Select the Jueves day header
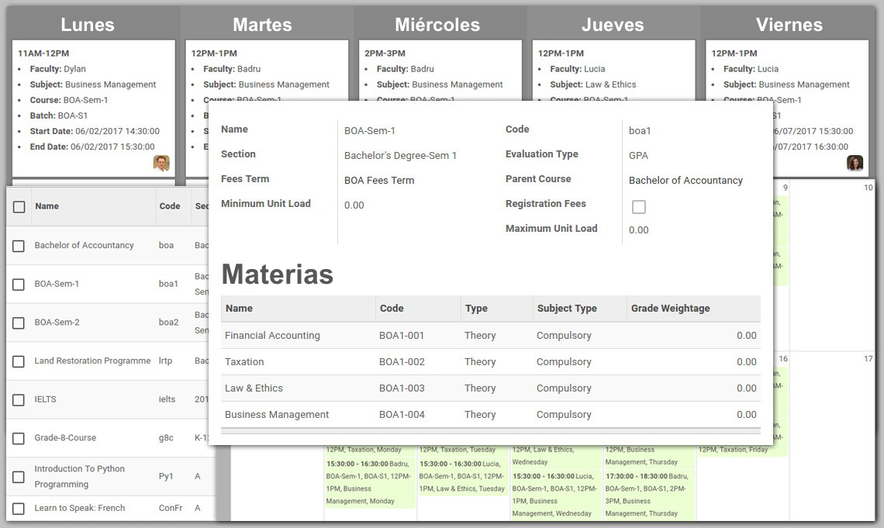Screen dimensions: 884x528 click(x=613, y=25)
